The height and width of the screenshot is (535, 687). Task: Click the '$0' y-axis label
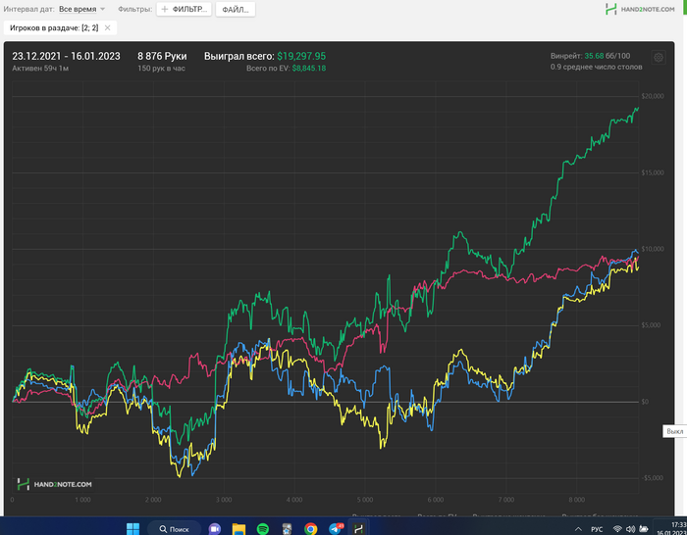[645, 402]
